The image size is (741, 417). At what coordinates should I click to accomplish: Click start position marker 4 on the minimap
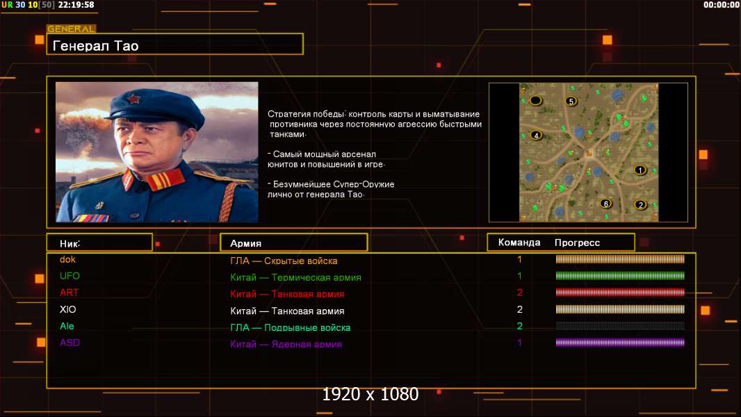536,135
